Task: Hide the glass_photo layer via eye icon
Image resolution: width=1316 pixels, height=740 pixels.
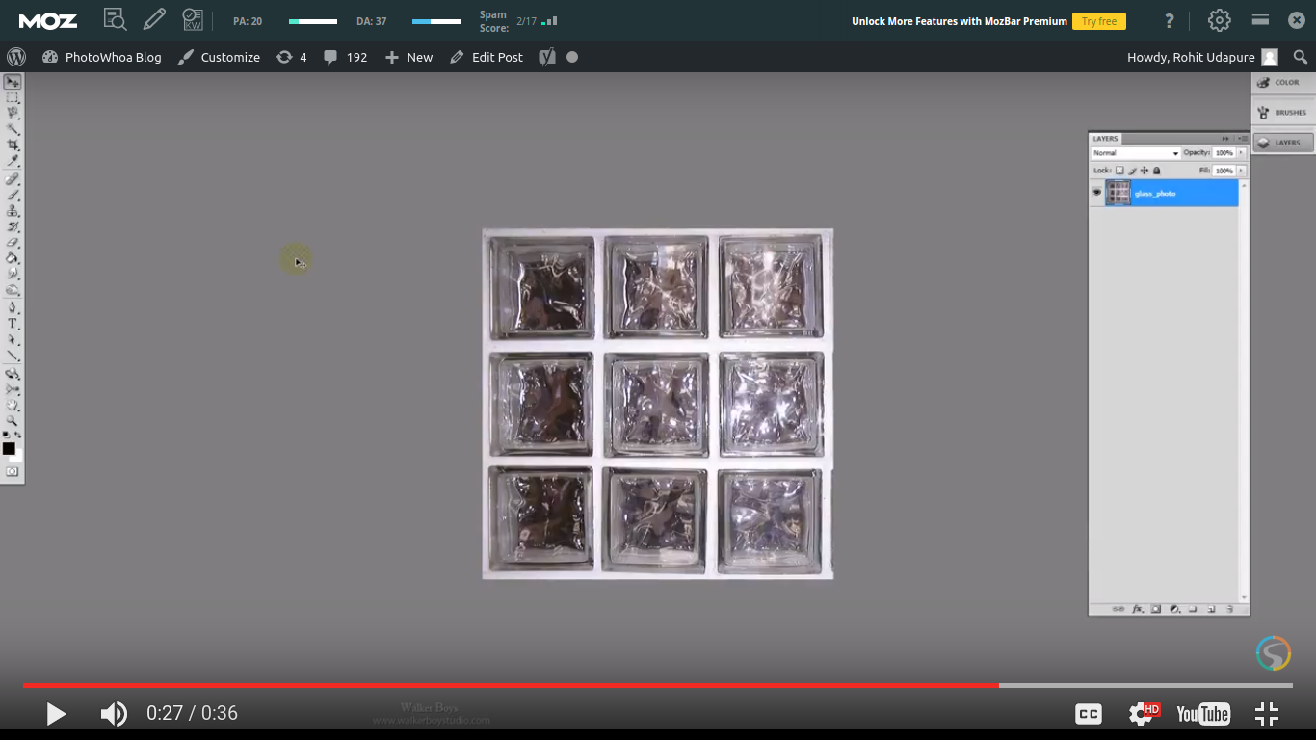Action: (x=1096, y=193)
